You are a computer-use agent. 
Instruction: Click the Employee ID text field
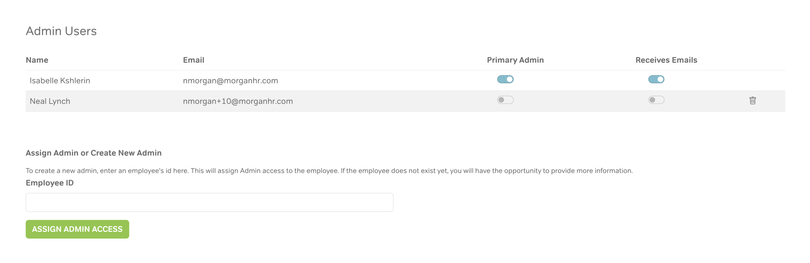[x=209, y=202]
